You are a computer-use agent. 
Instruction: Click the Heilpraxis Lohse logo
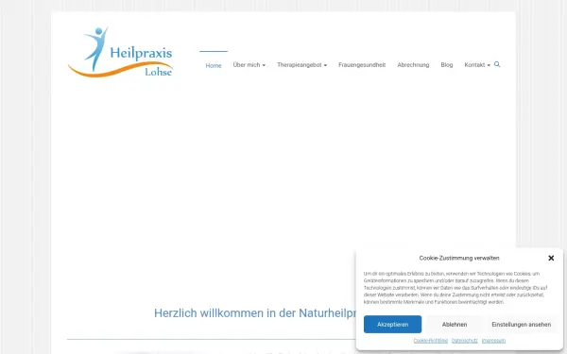click(x=120, y=52)
